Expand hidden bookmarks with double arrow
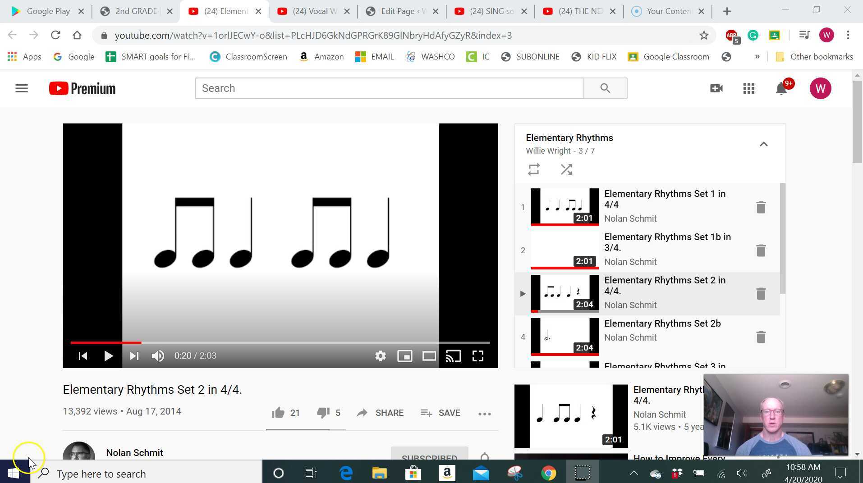Image resolution: width=863 pixels, height=483 pixels. [758, 56]
